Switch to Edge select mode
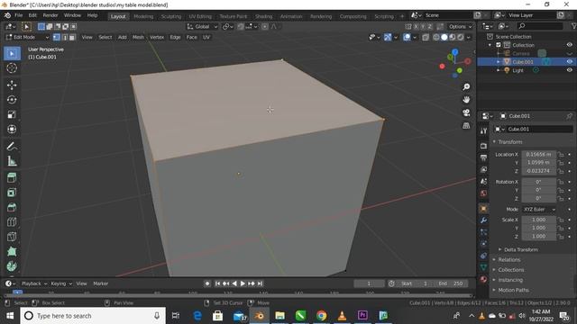Screen dimensions: 577x324 click(64, 37)
